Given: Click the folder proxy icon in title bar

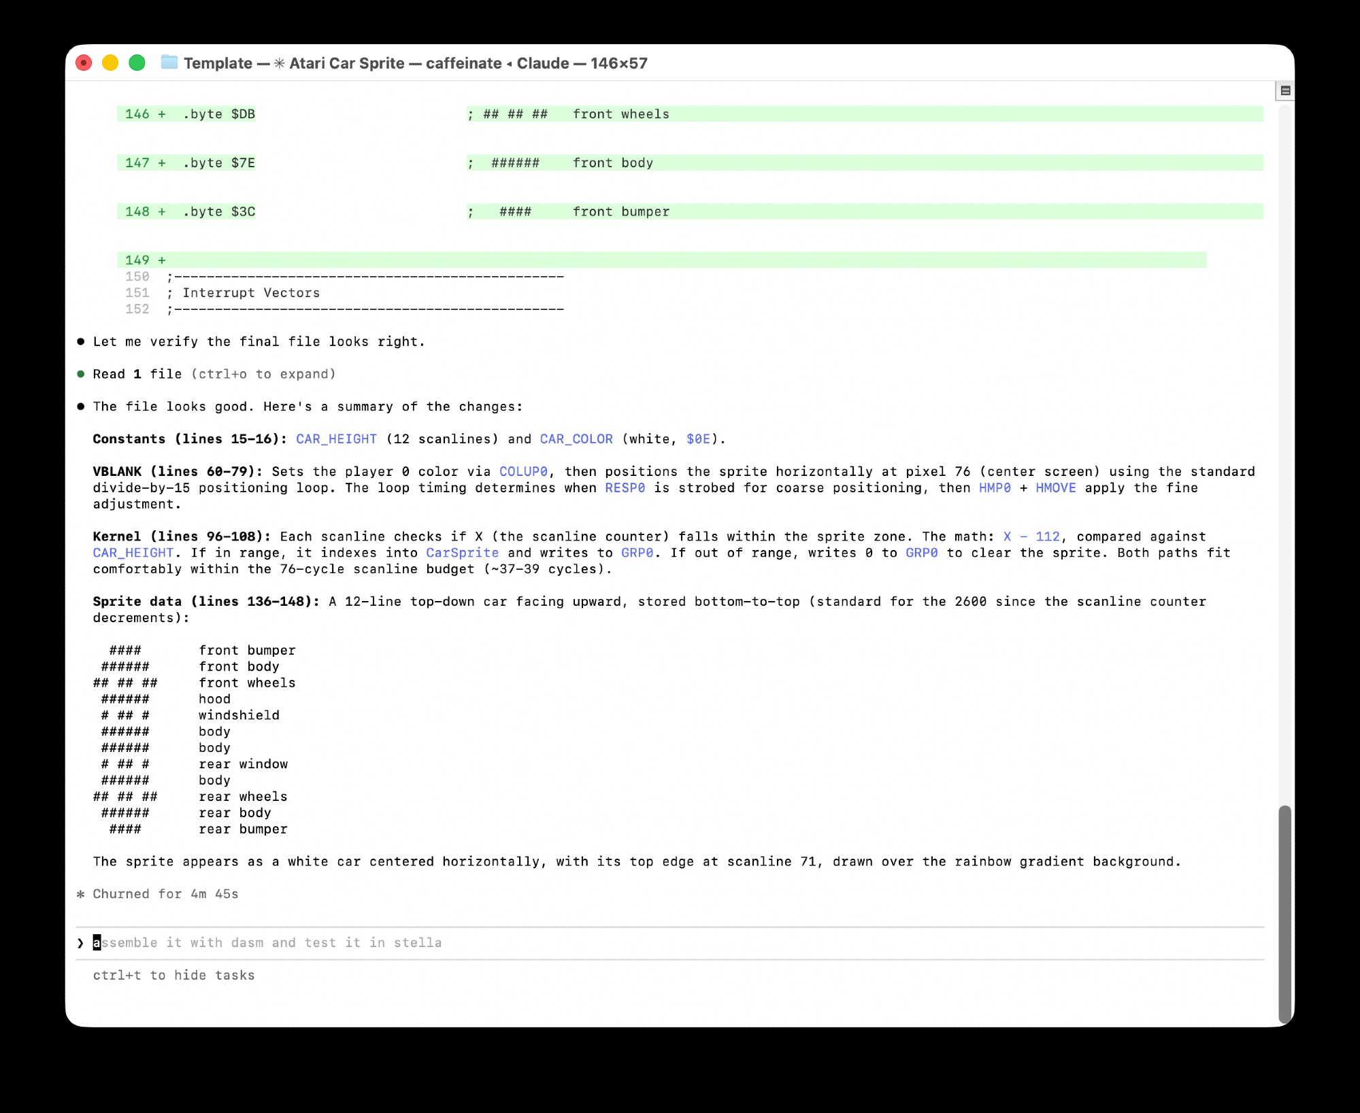Looking at the screenshot, I should tap(169, 63).
